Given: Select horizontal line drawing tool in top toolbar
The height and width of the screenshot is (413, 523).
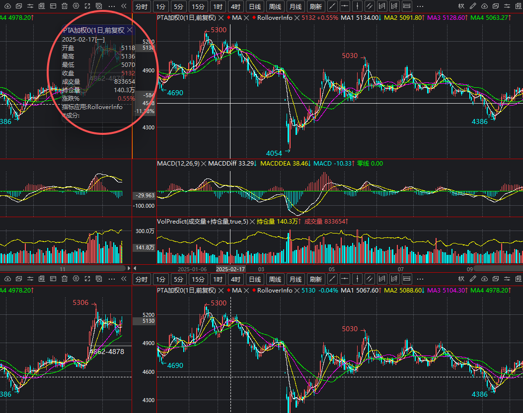Looking at the screenshot, I should coord(344,6).
